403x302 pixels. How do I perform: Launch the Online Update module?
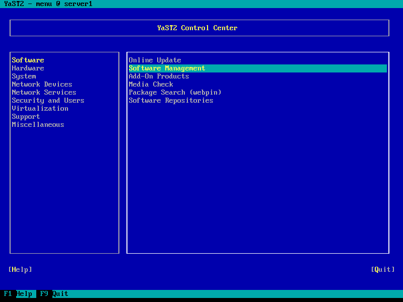pos(155,60)
